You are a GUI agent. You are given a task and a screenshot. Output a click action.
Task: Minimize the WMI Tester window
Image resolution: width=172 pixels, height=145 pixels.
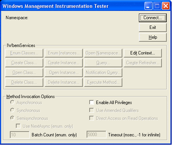point(148,6)
